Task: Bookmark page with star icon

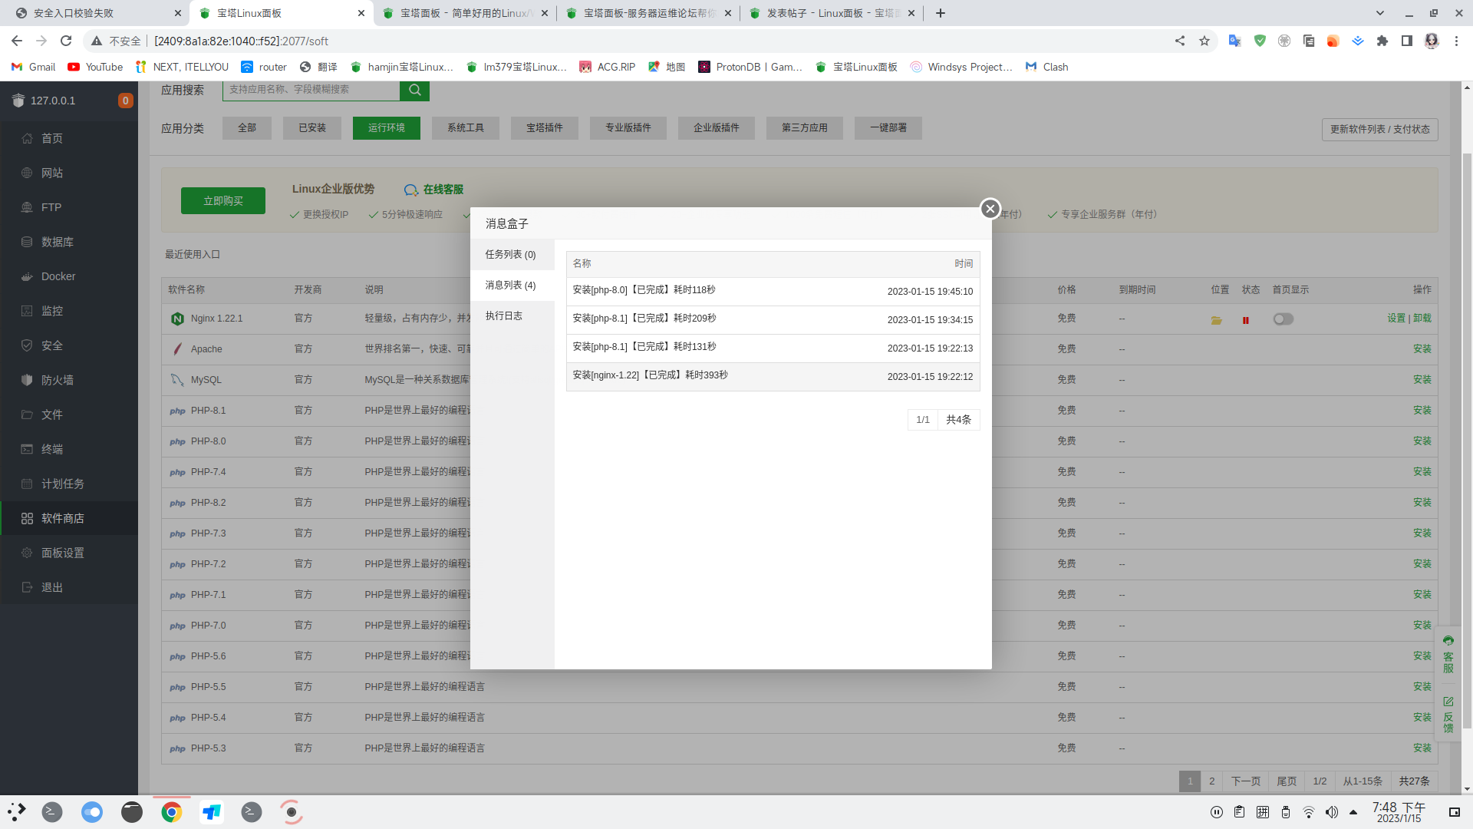Action: [x=1204, y=41]
